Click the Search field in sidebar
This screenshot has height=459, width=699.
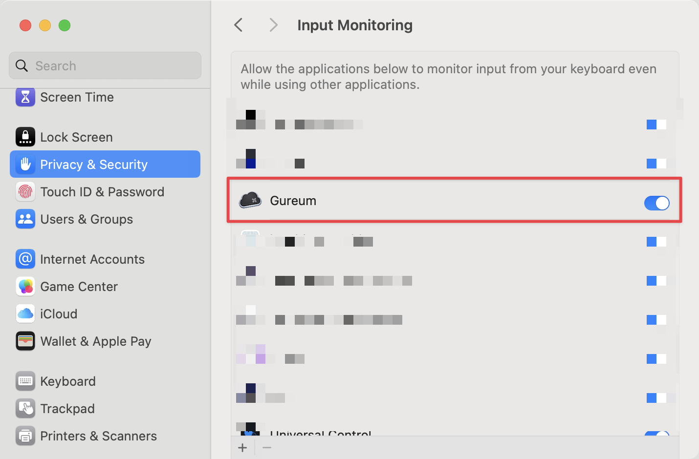tap(105, 66)
